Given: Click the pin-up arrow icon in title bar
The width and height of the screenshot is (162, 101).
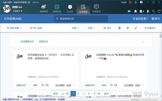Looking at the screenshot, I should pyautogui.click(x=136, y=2).
